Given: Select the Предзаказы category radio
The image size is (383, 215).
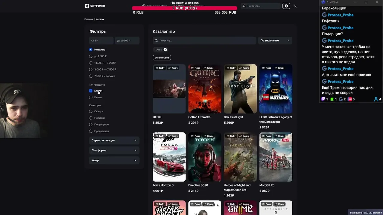Looking at the screenshot, I should tap(91, 131).
